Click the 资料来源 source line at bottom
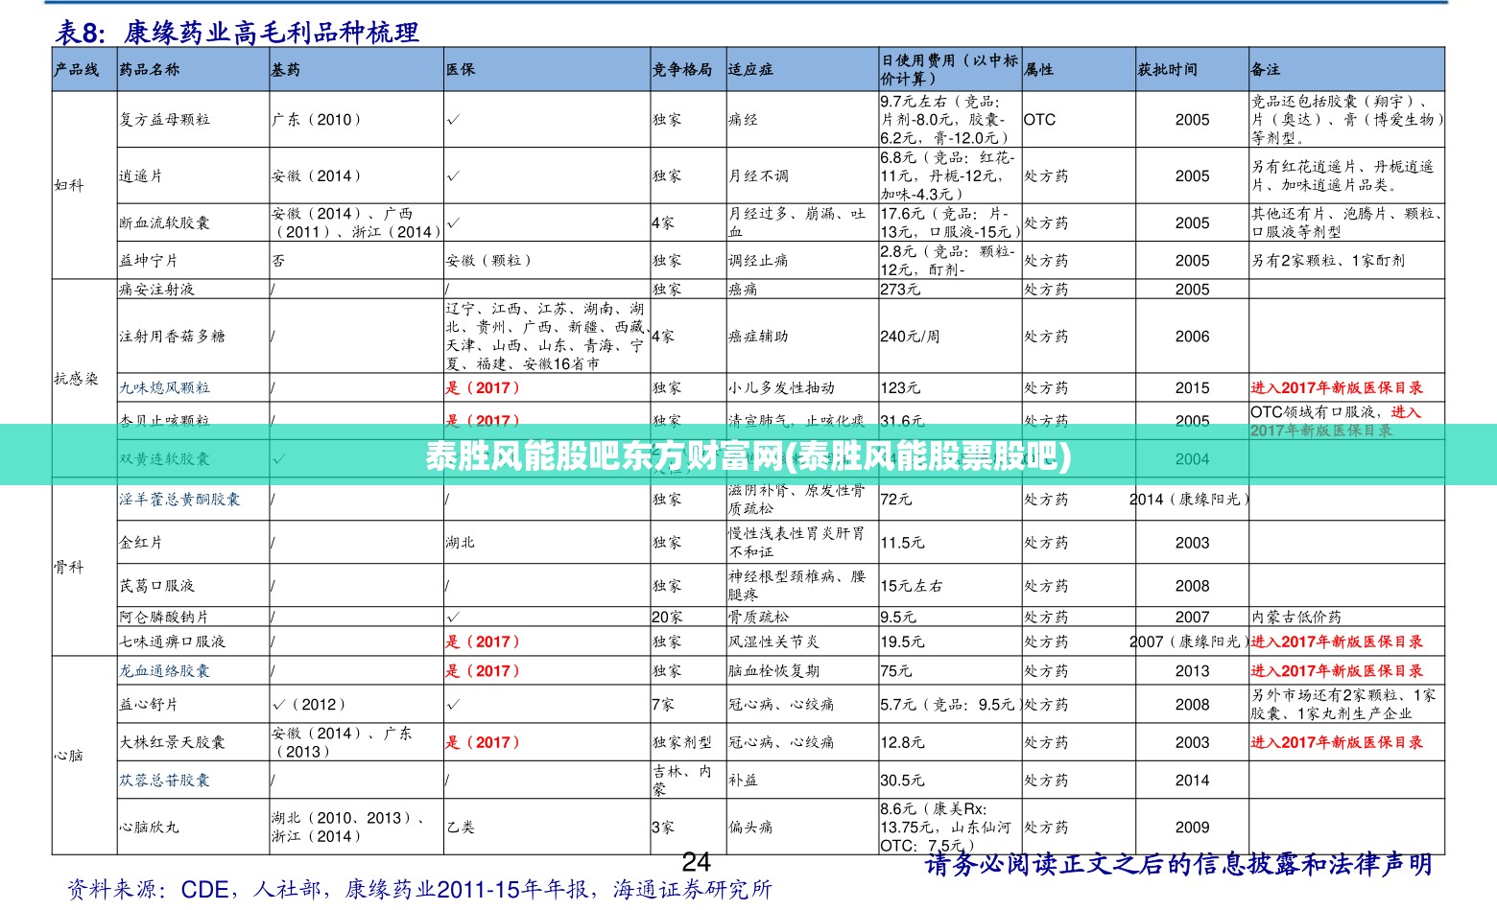1497x910 pixels. 419,890
